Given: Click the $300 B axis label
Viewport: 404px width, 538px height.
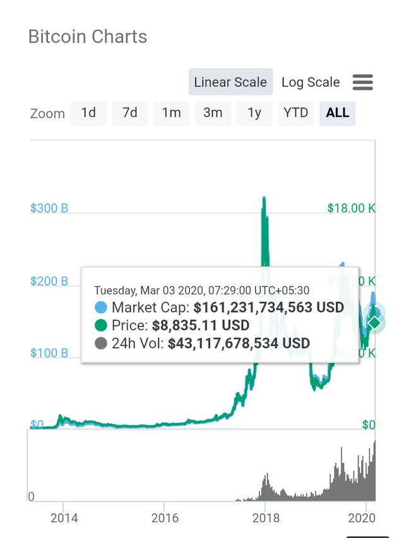Looking at the screenshot, I should click(x=49, y=208).
